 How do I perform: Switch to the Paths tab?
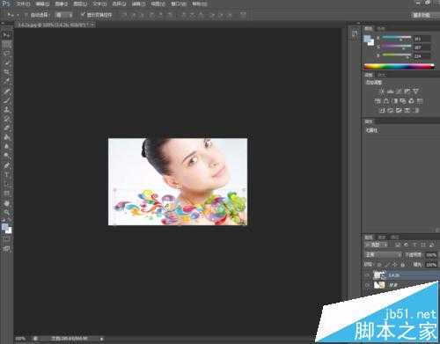[x=394, y=237]
